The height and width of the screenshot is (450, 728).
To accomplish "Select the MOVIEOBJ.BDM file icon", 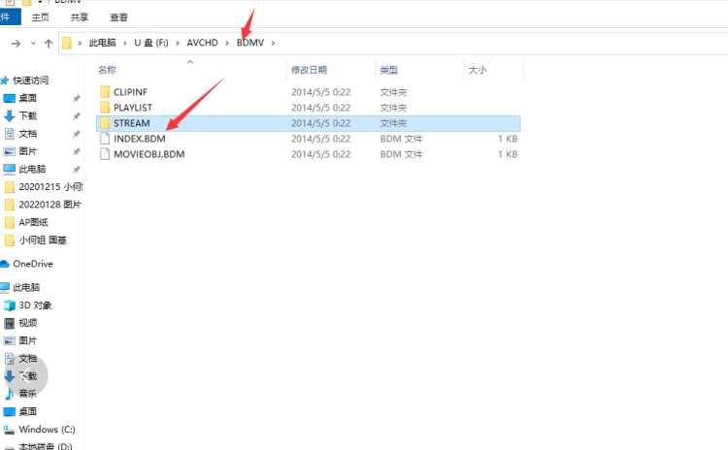I will point(106,154).
